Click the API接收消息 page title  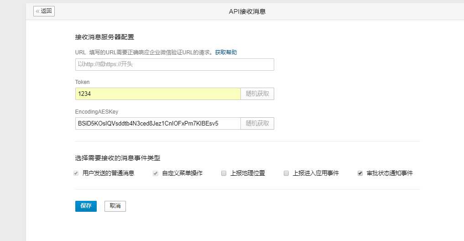247,11
